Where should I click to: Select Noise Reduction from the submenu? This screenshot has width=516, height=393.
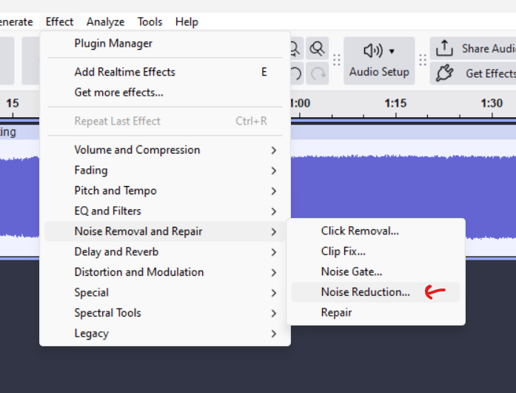coord(365,292)
